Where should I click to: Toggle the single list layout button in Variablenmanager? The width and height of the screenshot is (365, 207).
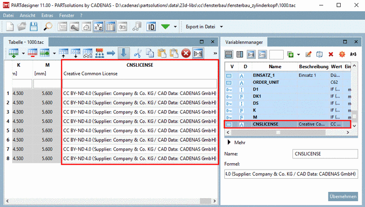[x=229, y=55]
